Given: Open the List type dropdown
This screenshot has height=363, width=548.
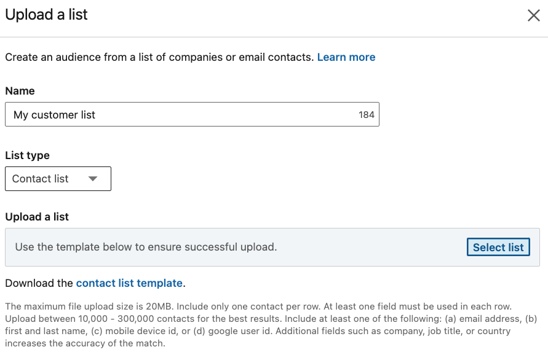Looking at the screenshot, I should coord(58,179).
